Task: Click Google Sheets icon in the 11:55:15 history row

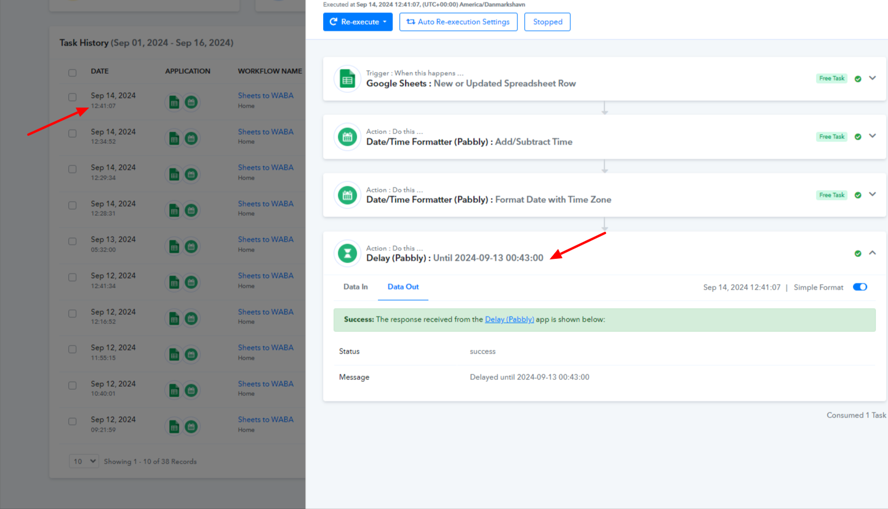Action: click(x=174, y=354)
